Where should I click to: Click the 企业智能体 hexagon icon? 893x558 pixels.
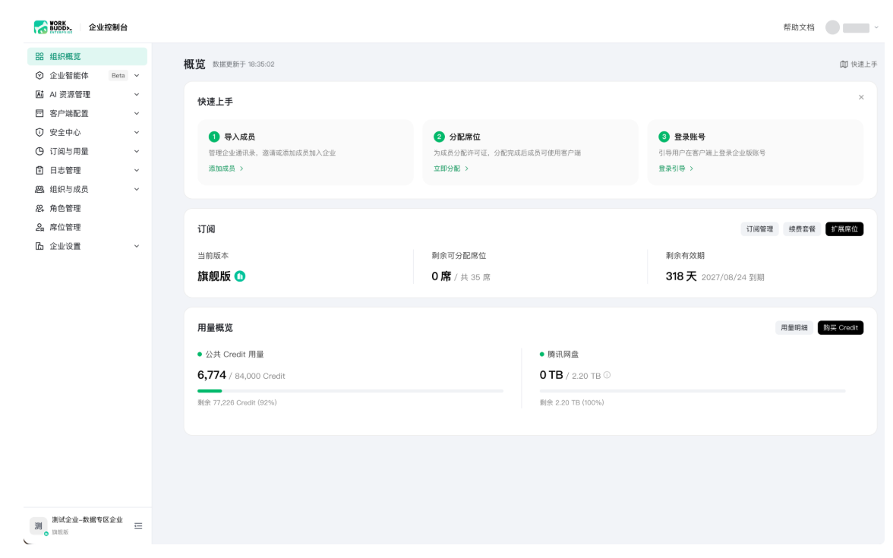click(x=39, y=75)
